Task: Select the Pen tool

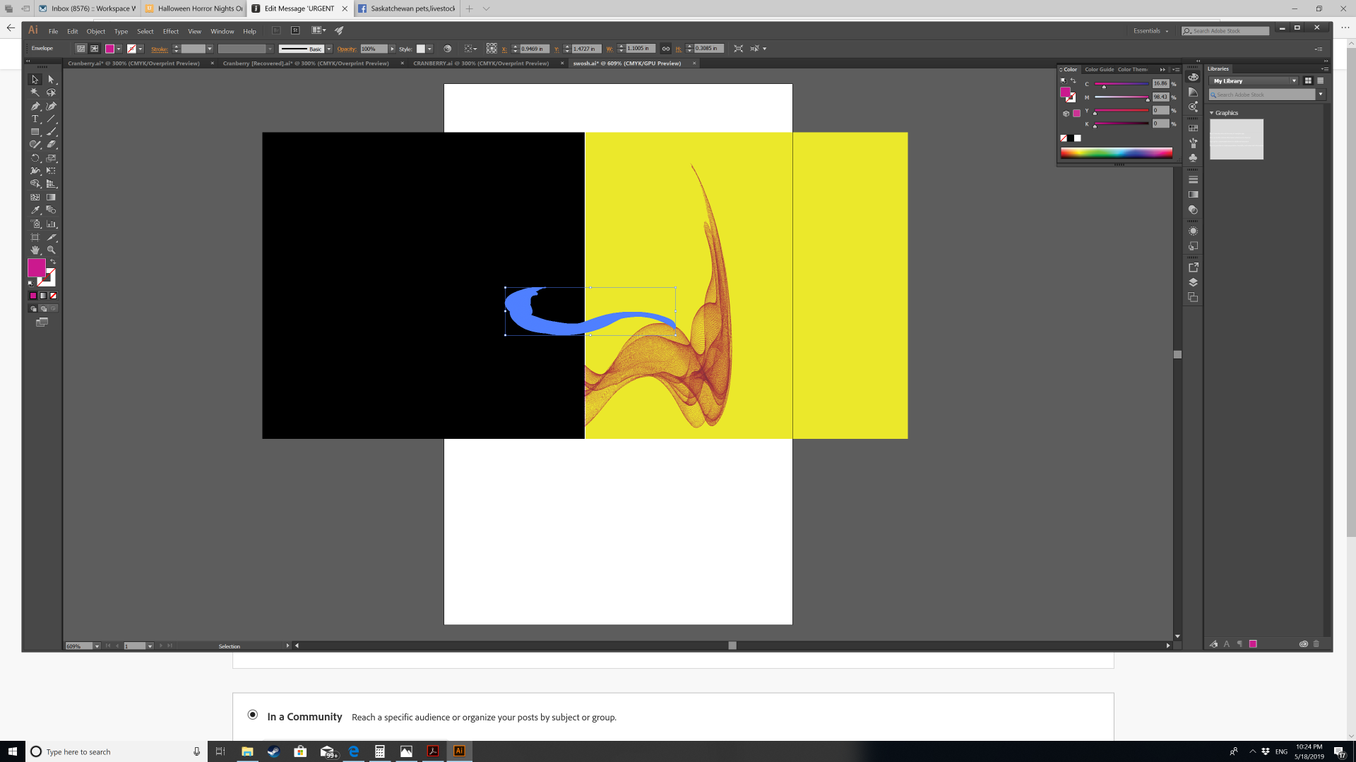Action: point(35,106)
